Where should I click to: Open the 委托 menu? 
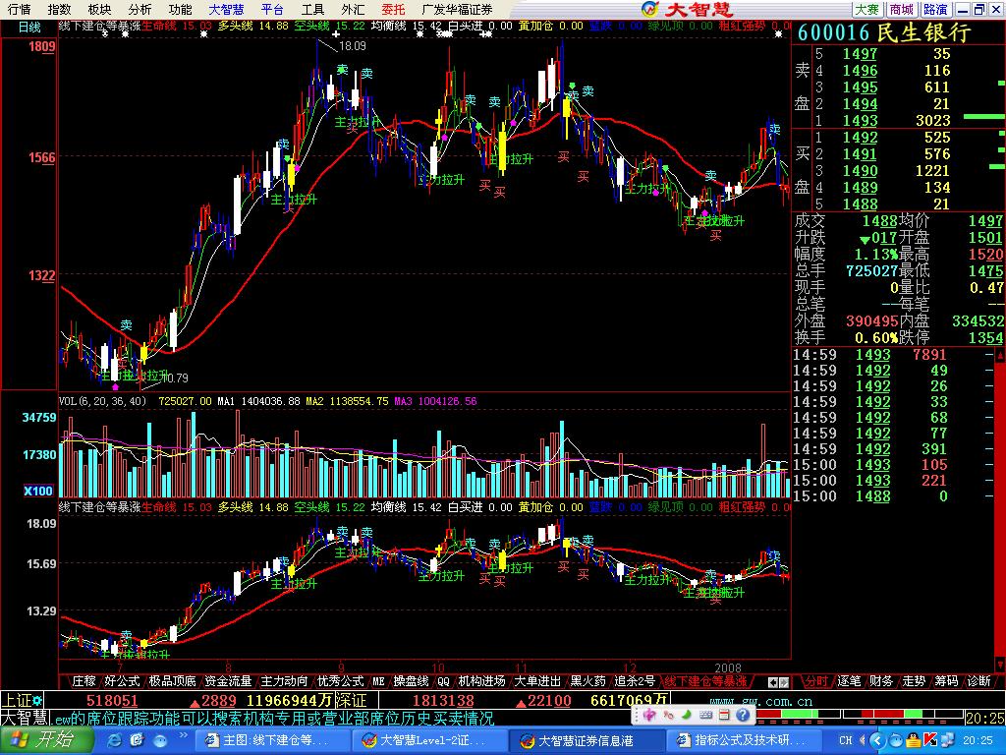click(x=393, y=9)
